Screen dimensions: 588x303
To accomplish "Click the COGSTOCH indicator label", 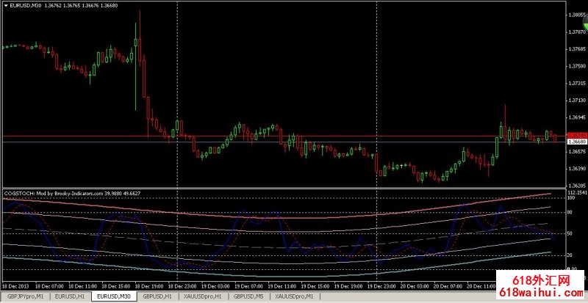I will (x=72, y=193).
